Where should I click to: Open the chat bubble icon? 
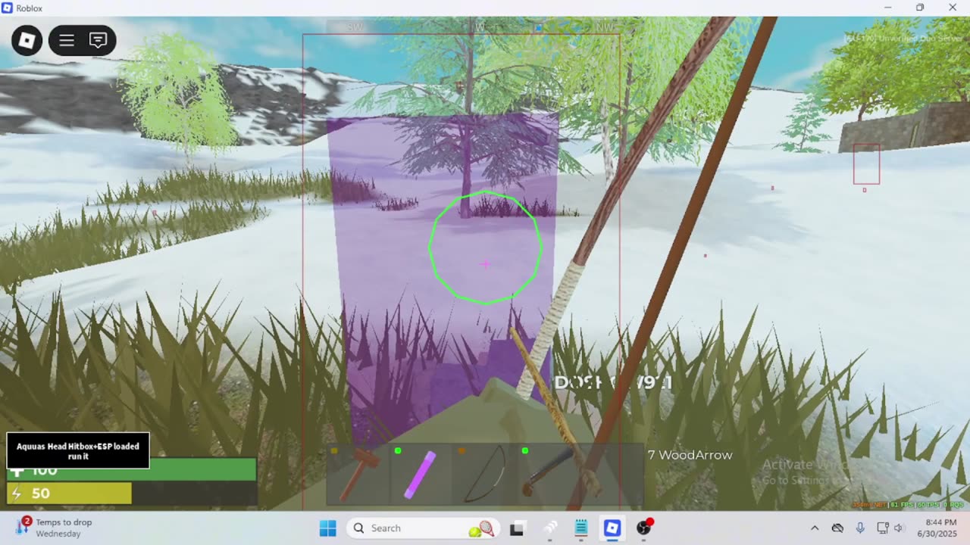point(98,40)
